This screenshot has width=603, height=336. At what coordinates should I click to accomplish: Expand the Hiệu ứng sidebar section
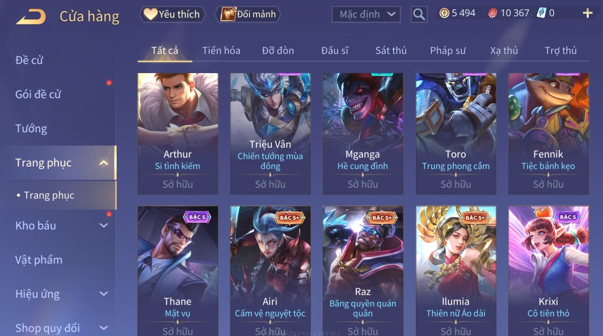tap(104, 294)
